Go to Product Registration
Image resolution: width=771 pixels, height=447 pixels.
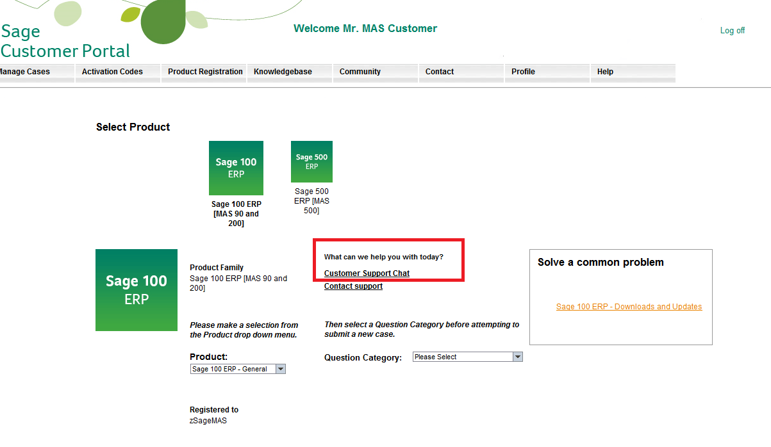[203, 72]
